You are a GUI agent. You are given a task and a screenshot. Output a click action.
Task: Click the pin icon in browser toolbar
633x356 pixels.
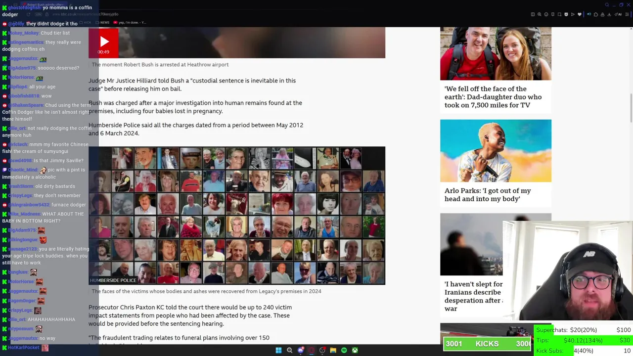[x=553, y=14]
